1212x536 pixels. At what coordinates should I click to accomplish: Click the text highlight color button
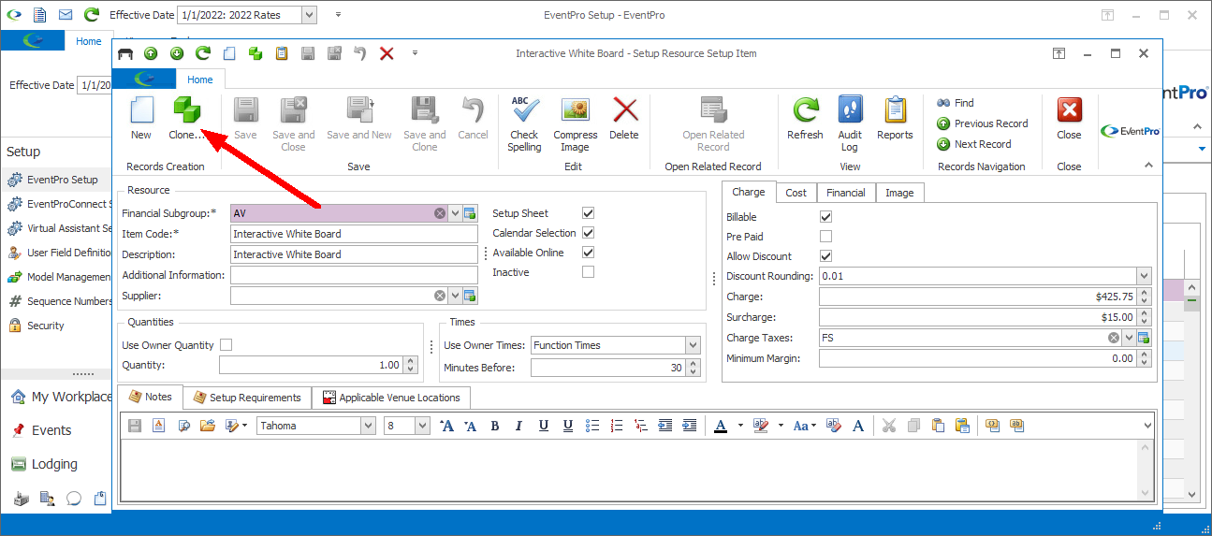coord(760,426)
